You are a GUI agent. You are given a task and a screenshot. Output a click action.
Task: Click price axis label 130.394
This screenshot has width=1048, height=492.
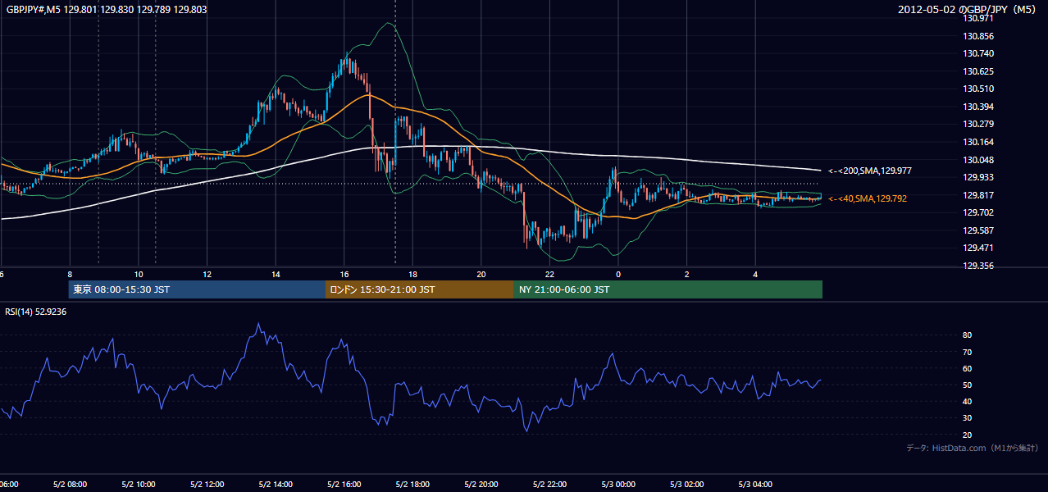tap(979, 107)
